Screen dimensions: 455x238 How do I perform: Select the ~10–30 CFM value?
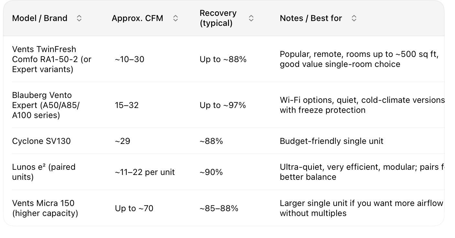[129, 59]
